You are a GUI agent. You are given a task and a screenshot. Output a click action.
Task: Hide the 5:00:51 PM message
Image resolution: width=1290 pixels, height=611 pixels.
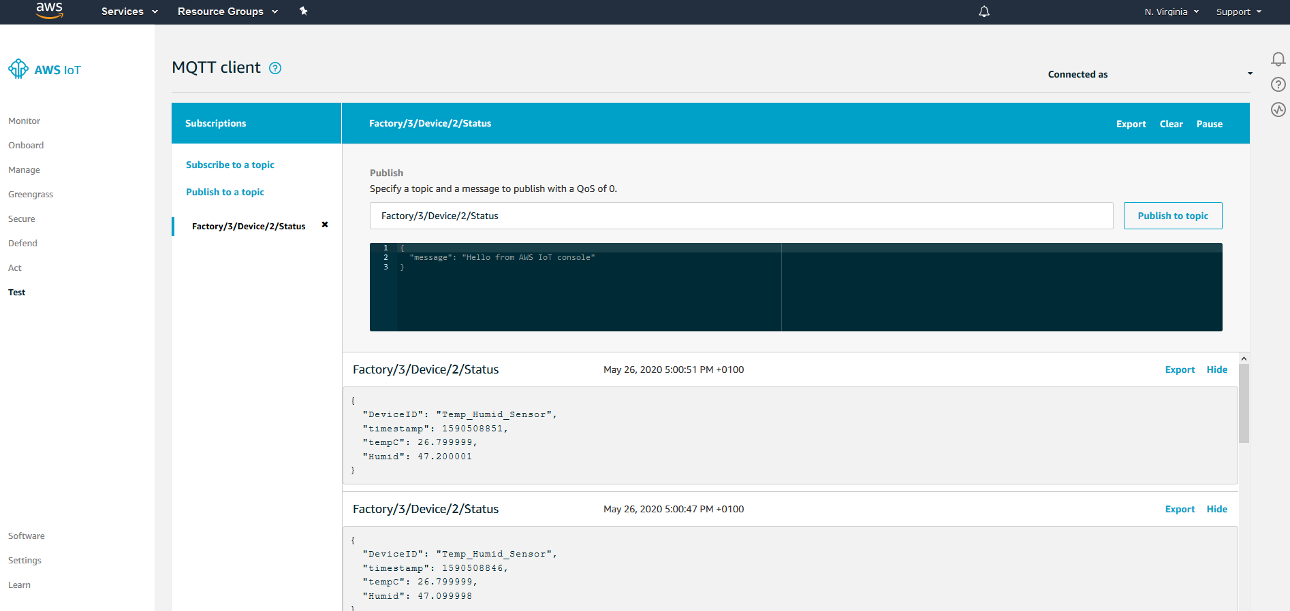1216,369
